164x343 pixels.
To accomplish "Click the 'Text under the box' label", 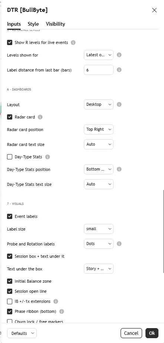I will coord(24,269).
